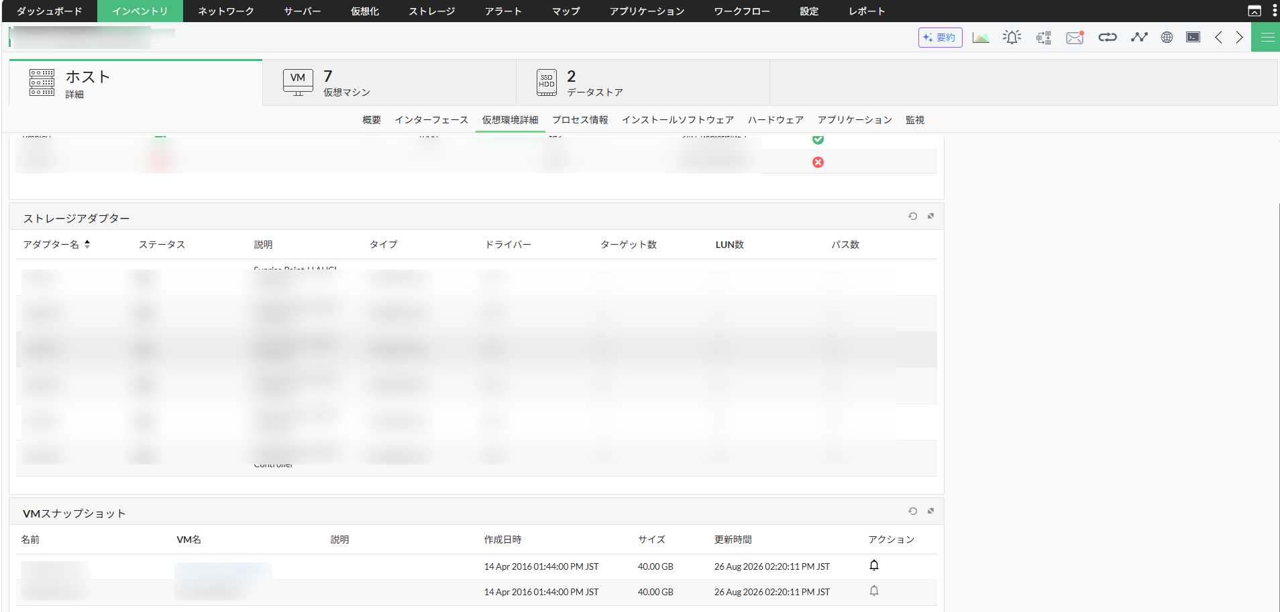Open the green hamburger menu
Image resolution: width=1280 pixels, height=612 pixels.
coord(1266,38)
